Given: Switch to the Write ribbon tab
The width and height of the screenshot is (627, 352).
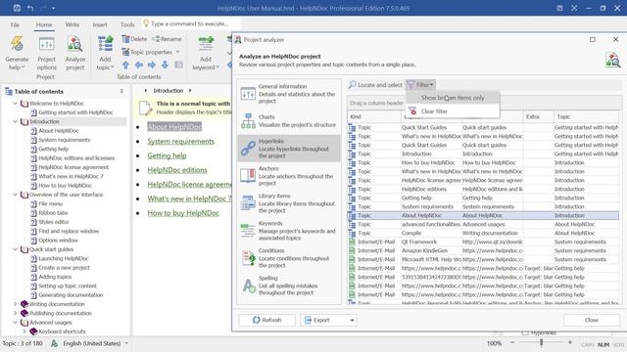Looking at the screenshot, I should coord(72,24).
